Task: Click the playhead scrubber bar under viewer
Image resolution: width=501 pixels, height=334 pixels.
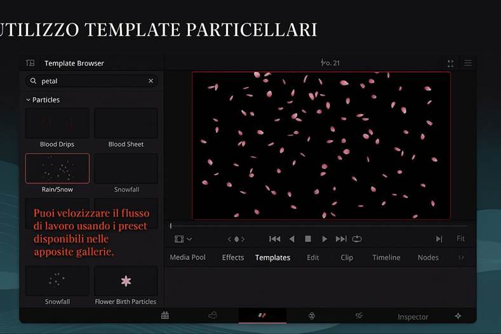Action: tap(319, 226)
